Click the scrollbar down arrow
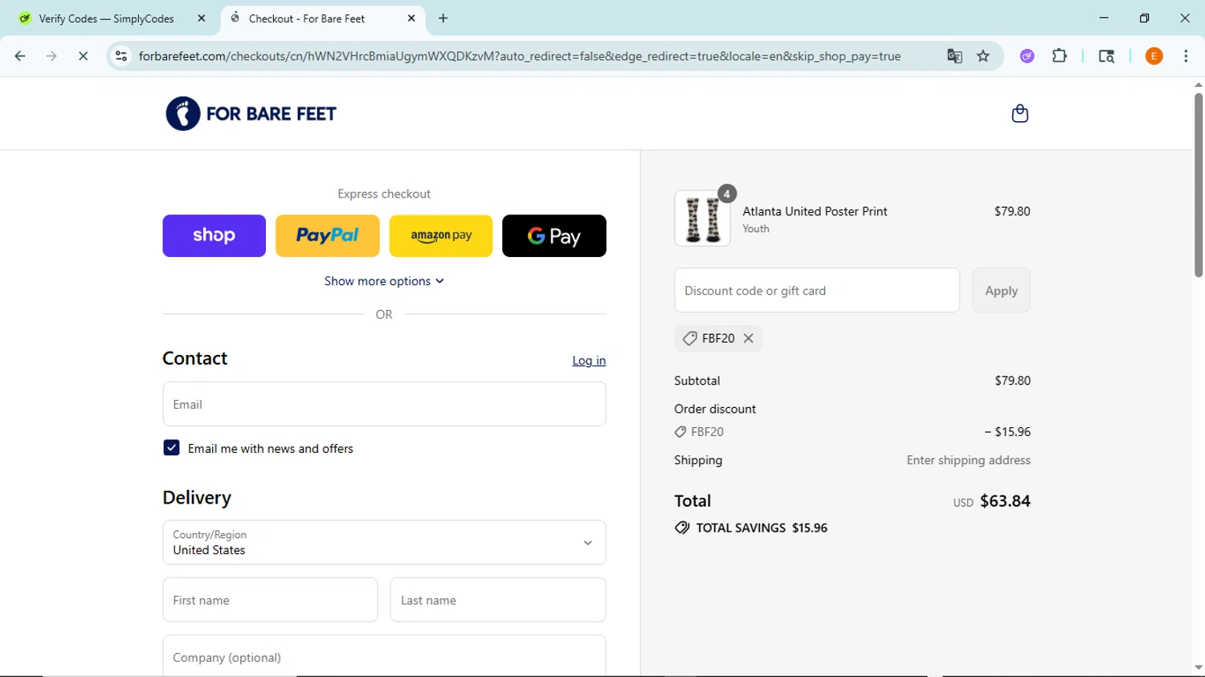This screenshot has width=1205, height=677. click(1199, 667)
